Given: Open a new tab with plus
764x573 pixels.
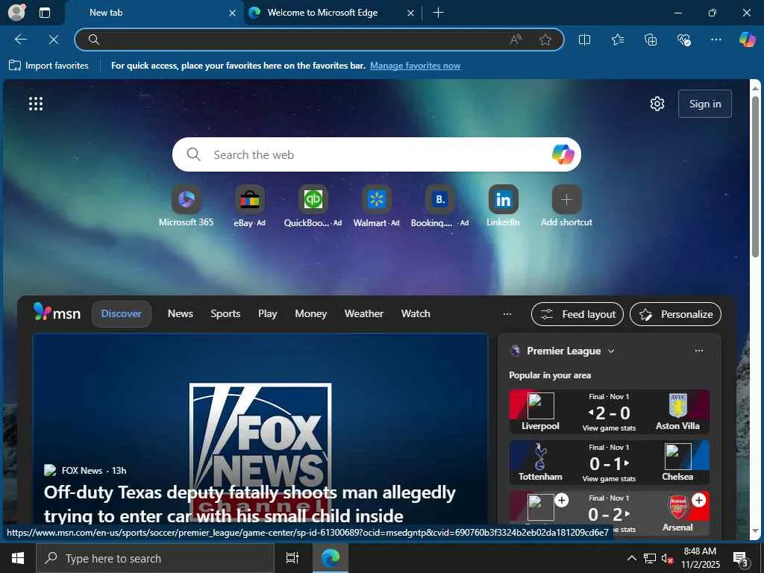Looking at the screenshot, I should (438, 13).
